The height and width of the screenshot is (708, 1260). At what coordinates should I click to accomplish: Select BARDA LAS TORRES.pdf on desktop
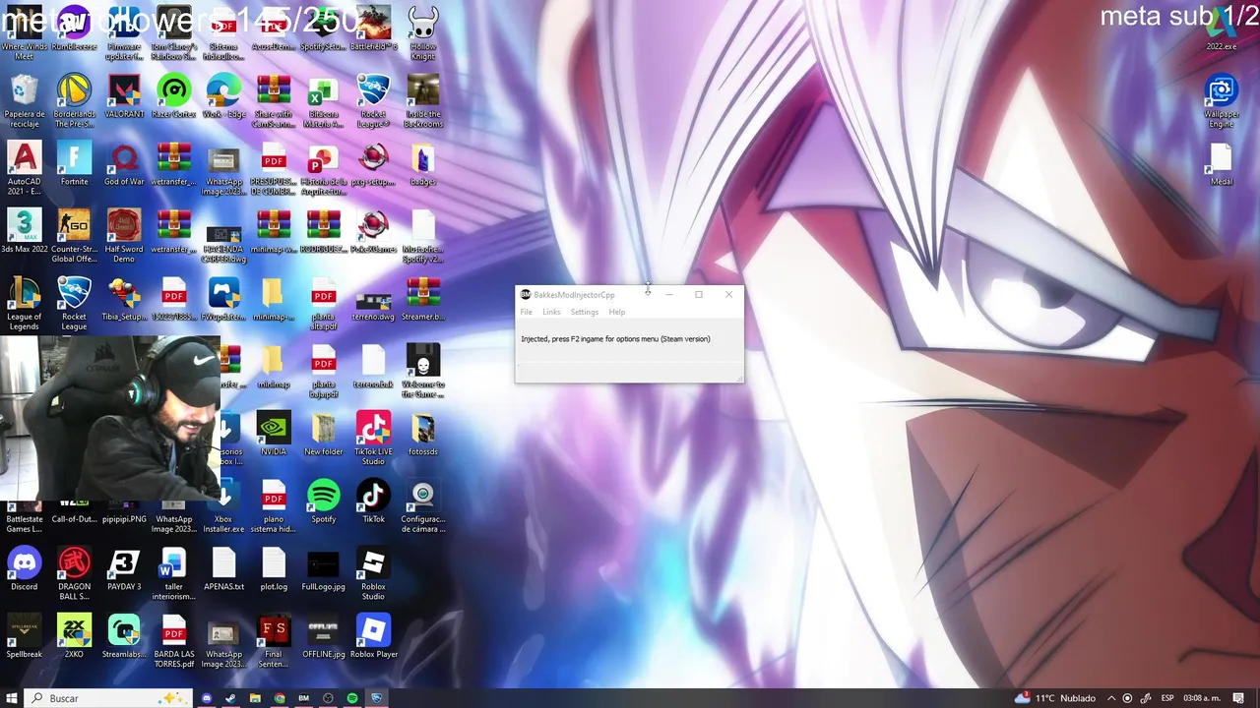click(x=174, y=641)
